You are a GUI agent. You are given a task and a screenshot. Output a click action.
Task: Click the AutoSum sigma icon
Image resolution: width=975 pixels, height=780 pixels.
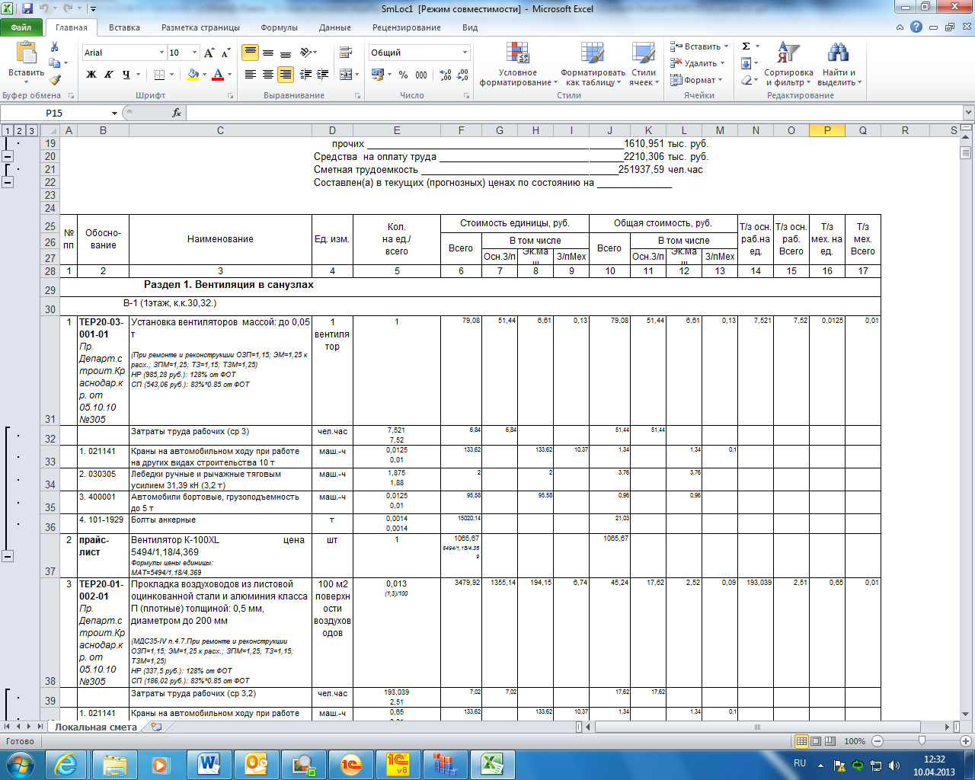746,46
